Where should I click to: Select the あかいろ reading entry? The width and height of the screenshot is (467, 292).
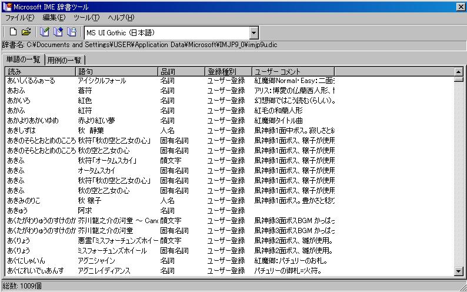click(x=18, y=101)
